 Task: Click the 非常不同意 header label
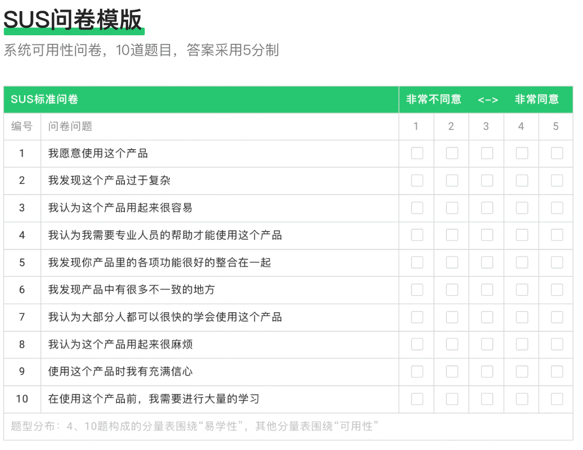pos(434,99)
